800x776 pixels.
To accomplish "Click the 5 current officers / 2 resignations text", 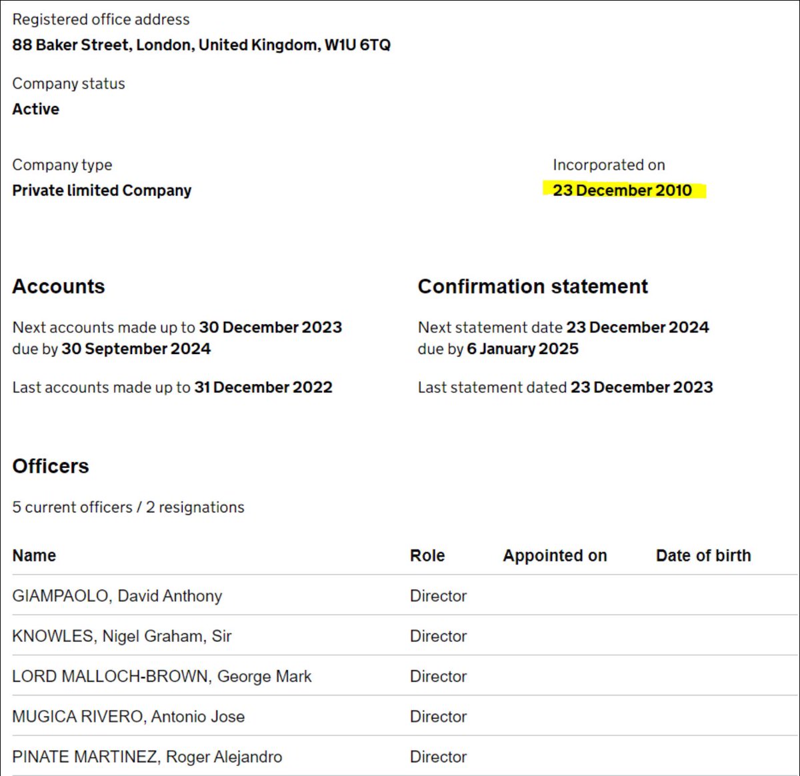I will [128, 507].
